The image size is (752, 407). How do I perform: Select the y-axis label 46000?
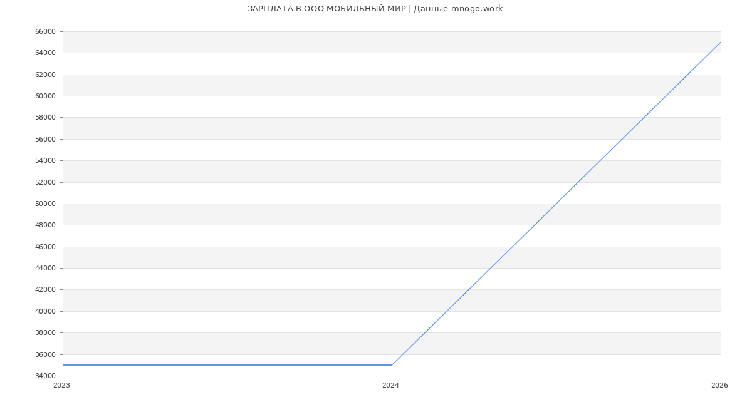[x=46, y=247]
